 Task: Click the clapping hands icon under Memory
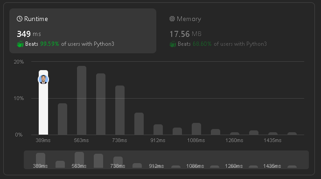pos(173,44)
